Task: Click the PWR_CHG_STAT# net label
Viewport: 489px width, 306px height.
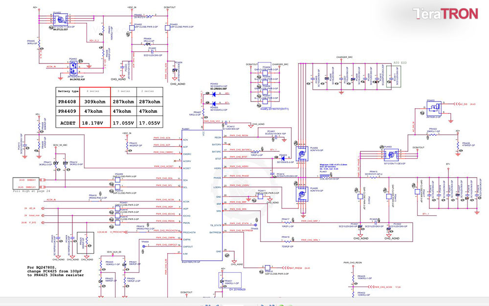Action: pos(239,224)
